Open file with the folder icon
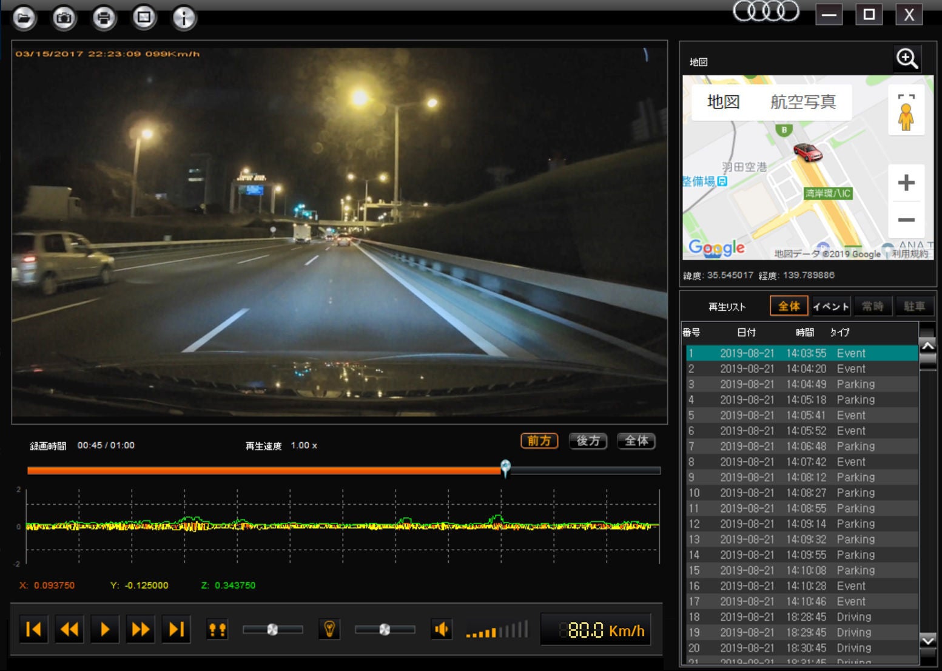The image size is (942, 671). click(x=24, y=18)
